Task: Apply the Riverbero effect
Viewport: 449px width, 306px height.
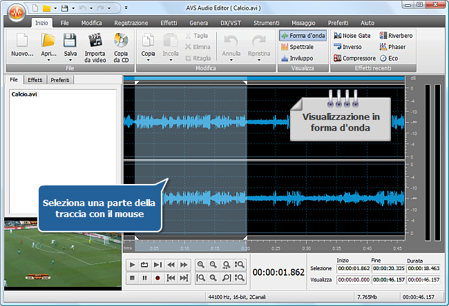Action: coord(397,35)
